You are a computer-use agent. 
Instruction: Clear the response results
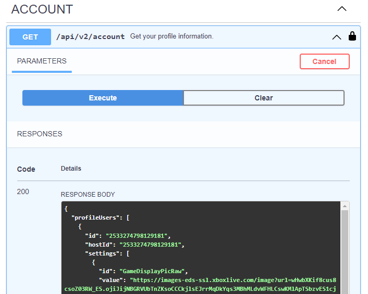point(264,98)
